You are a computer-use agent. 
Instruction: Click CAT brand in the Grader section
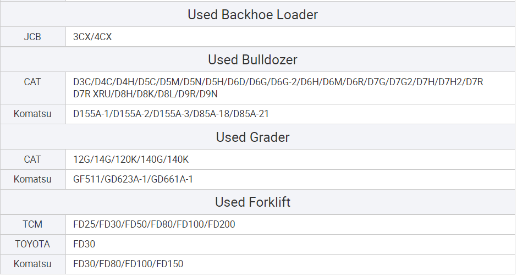[32, 159]
